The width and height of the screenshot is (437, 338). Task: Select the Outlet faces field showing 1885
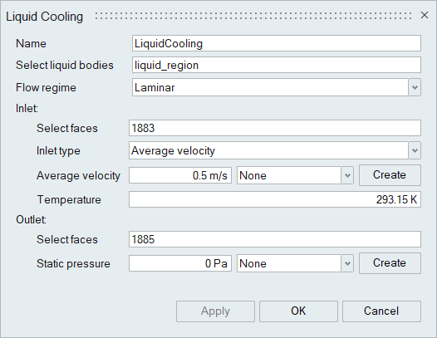point(275,239)
